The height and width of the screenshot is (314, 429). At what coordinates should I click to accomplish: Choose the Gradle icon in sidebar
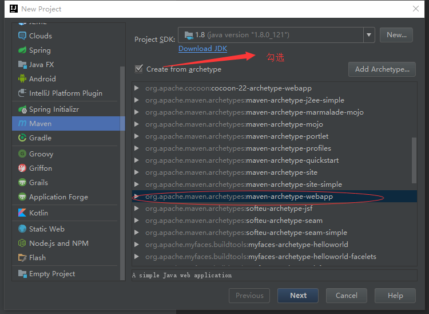(22, 138)
